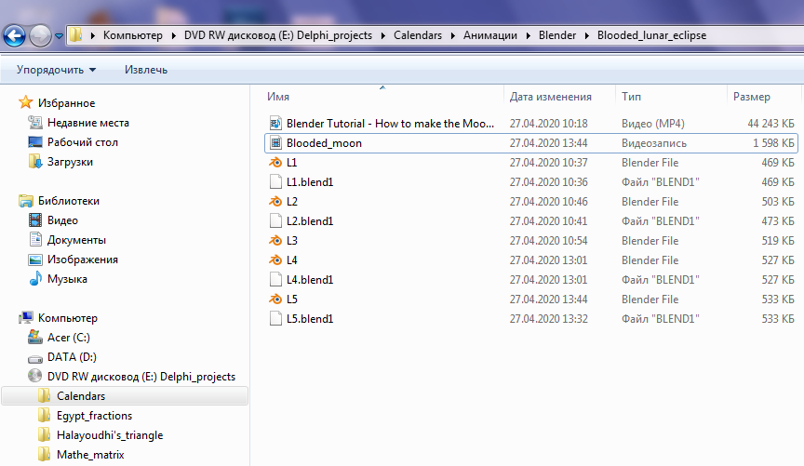804x466 pixels.
Task: Select Документы library label
Action: [x=76, y=239]
